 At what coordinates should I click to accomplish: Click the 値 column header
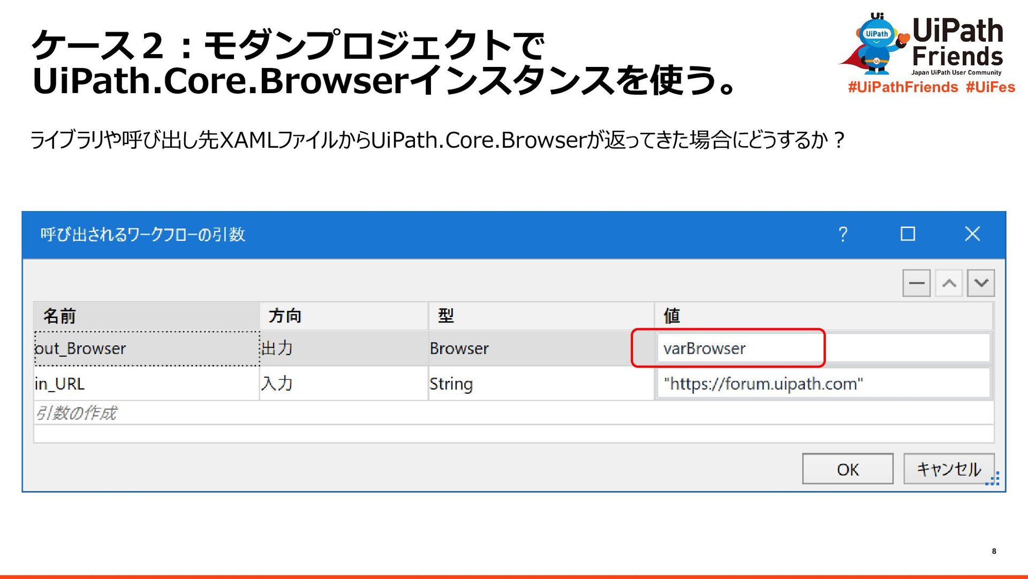(x=823, y=316)
